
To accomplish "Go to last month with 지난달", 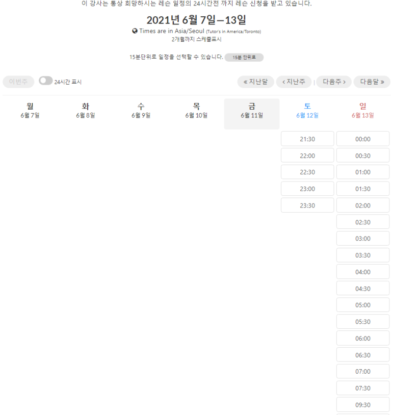I will click(x=255, y=82).
